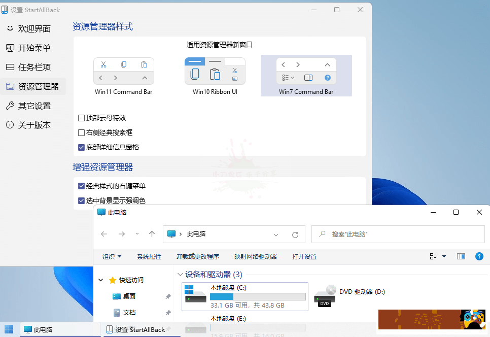490x337 pixels.
Task: Select 资源管理器 section in sidebar
Action: (33, 87)
